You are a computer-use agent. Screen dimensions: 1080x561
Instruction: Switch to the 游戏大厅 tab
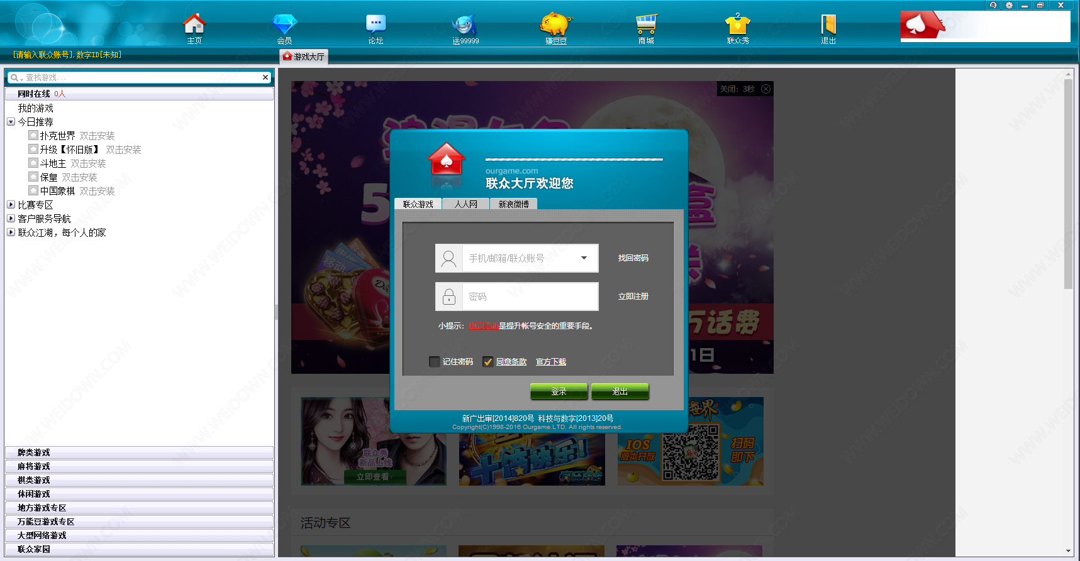click(x=304, y=57)
